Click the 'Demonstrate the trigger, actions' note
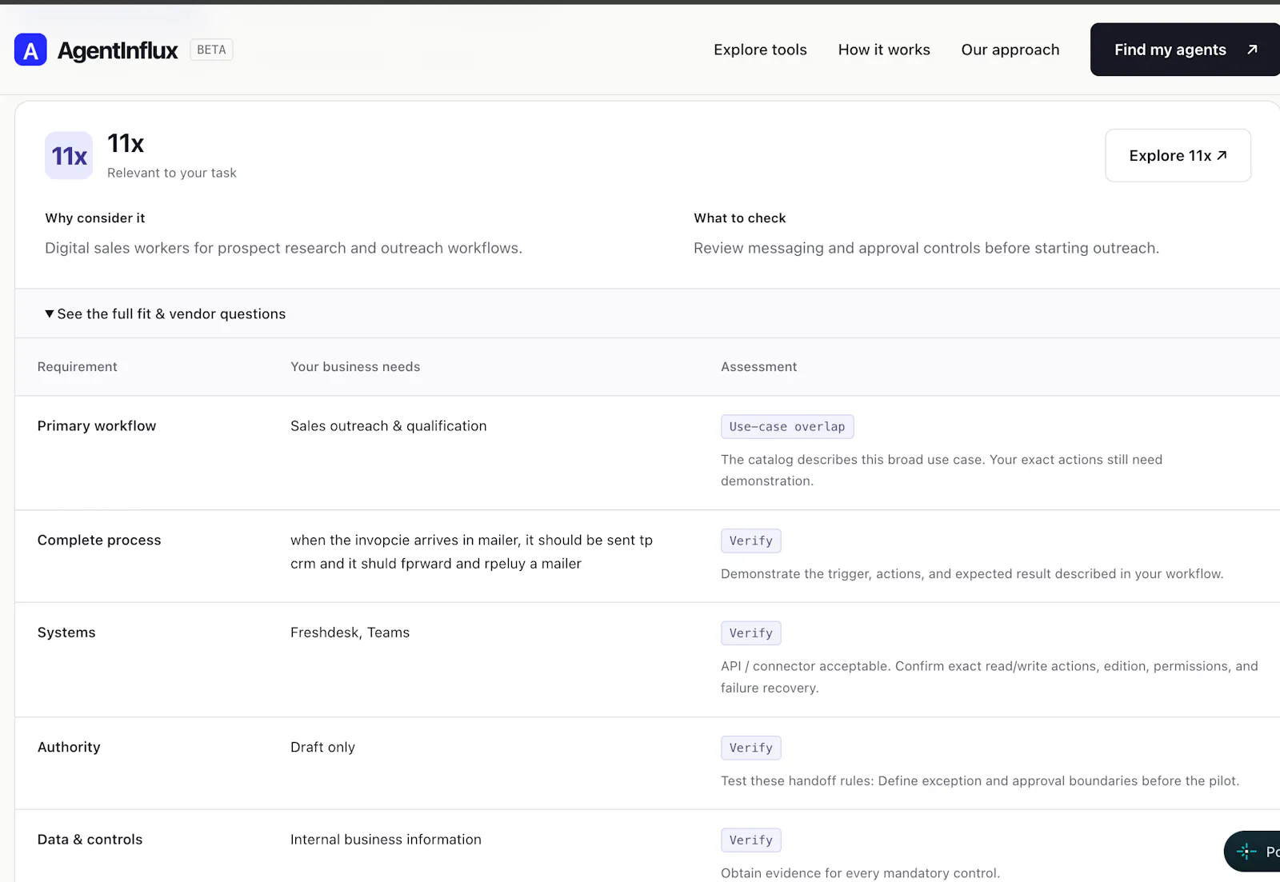The image size is (1280, 882). point(972,574)
